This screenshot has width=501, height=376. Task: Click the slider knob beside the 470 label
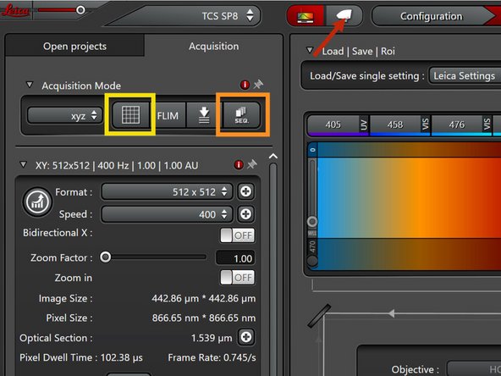pyautogui.click(x=312, y=261)
